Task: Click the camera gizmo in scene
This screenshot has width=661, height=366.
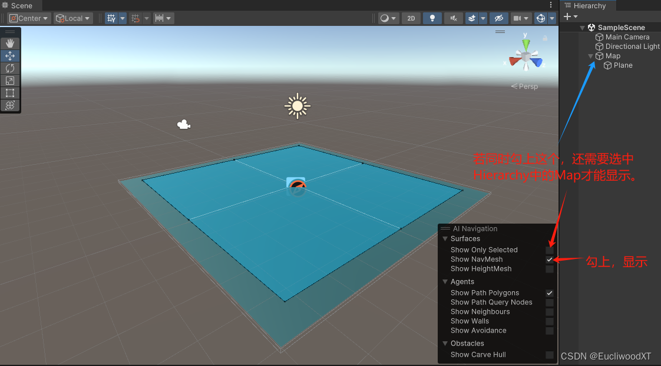Action: [183, 124]
